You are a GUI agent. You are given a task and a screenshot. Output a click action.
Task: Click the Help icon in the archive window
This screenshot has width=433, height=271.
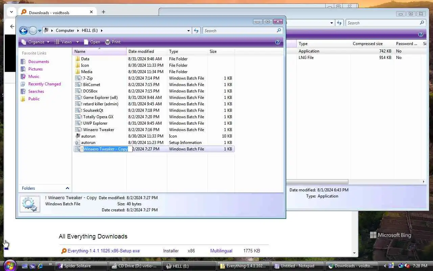point(421,35)
